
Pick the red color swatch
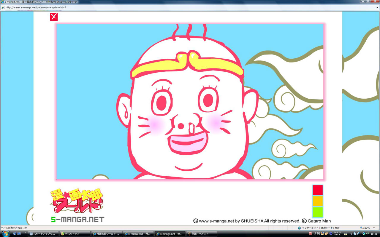pyautogui.click(x=317, y=190)
